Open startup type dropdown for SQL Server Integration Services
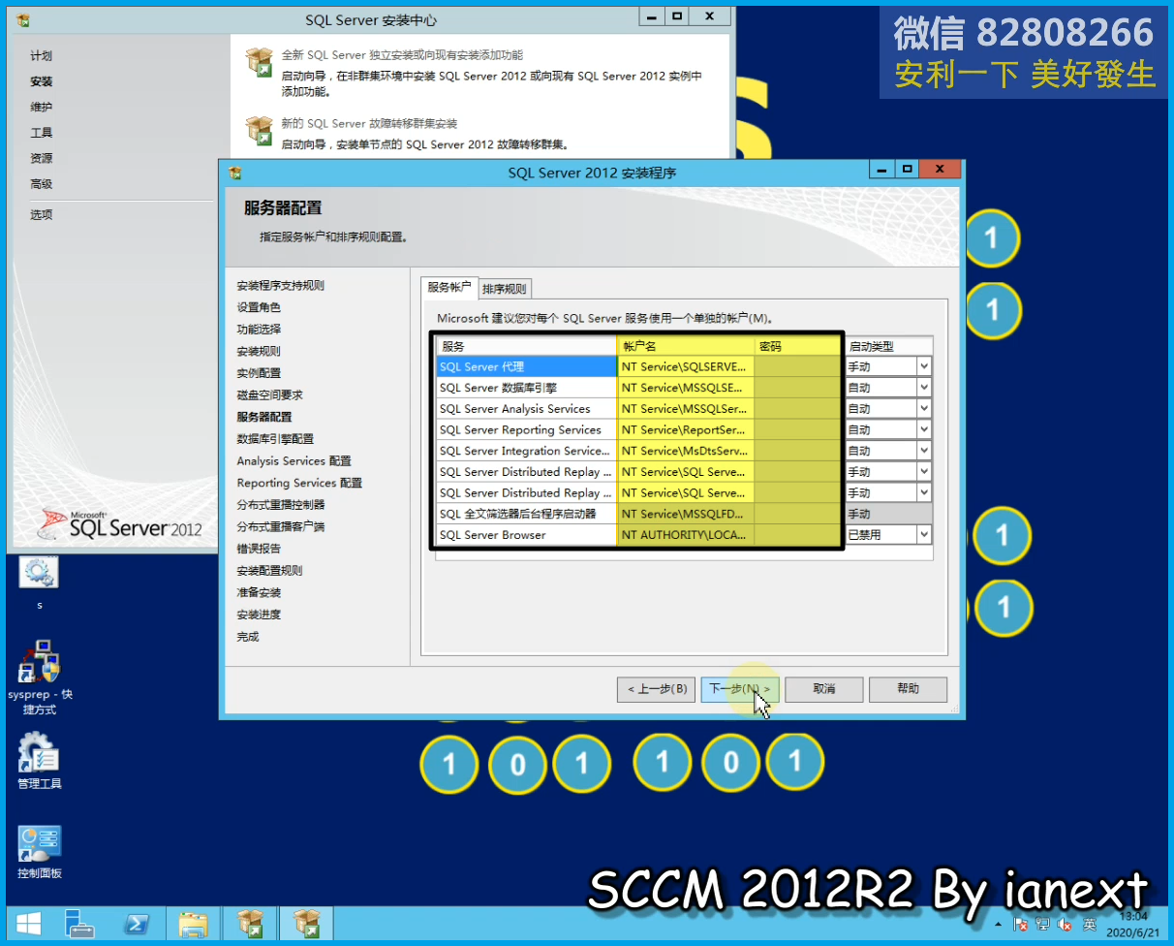Screen dimensions: 1174x946 pyautogui.click(x=923, y=451)
